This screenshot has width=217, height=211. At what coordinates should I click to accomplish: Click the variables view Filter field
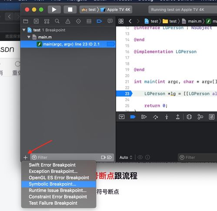point(197,157)
